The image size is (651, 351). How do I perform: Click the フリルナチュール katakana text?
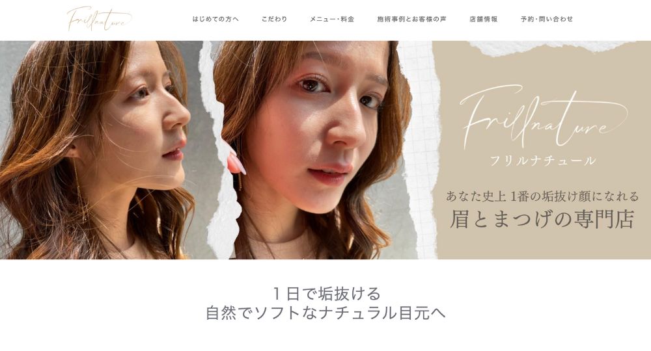point(543,161)
